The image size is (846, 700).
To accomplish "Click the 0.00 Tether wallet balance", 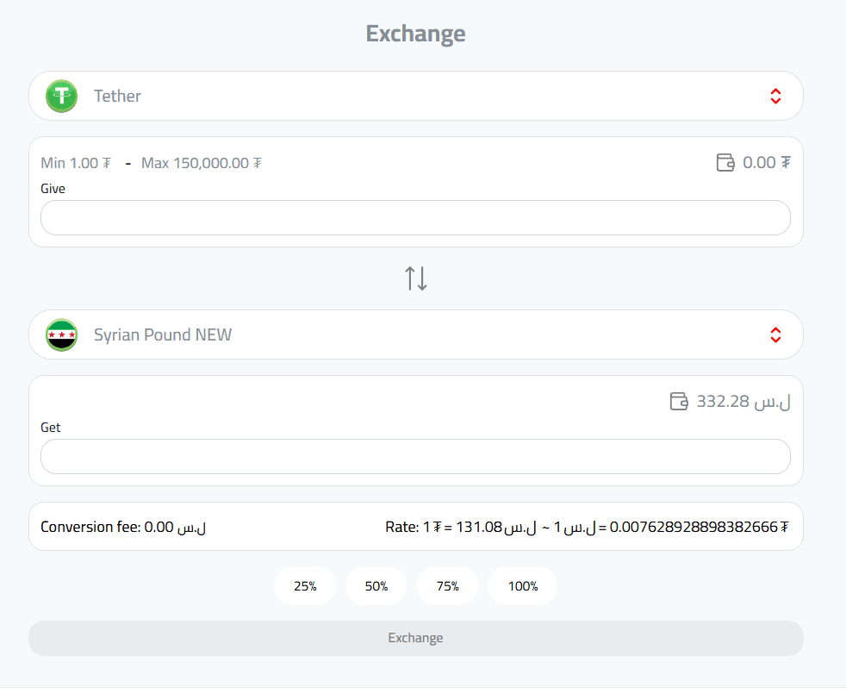I will tap(767, 162).
